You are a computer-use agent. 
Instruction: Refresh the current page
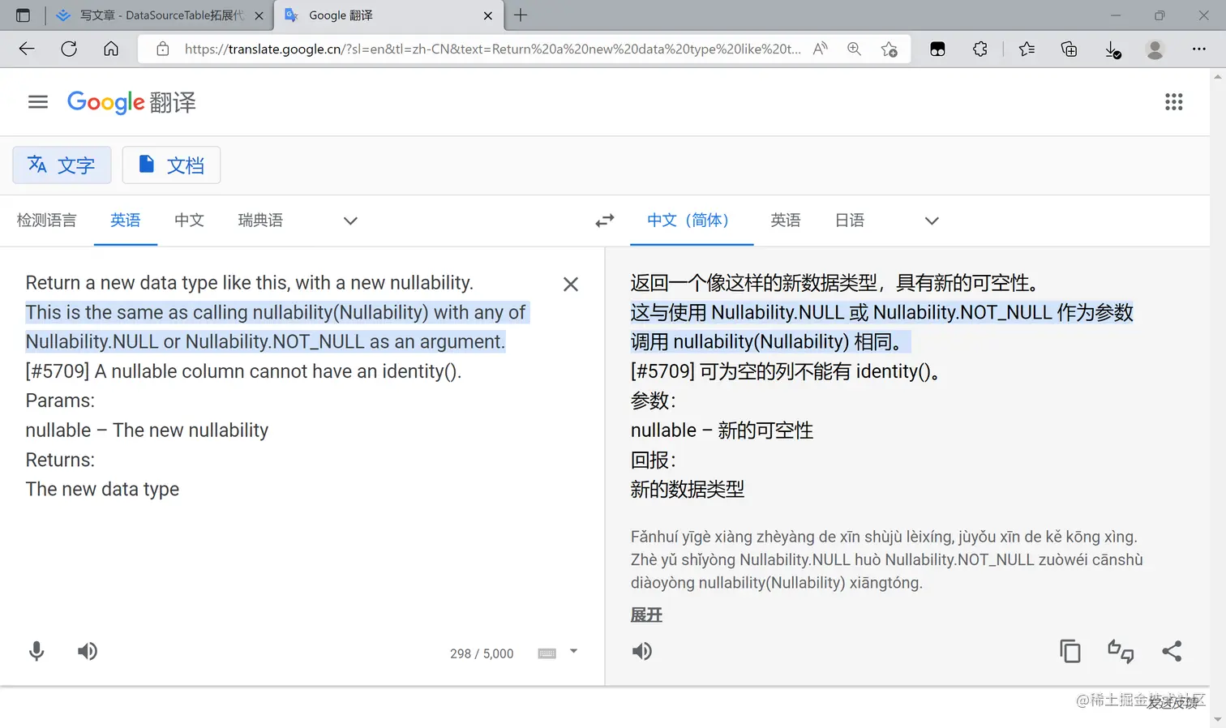[69, 49]
